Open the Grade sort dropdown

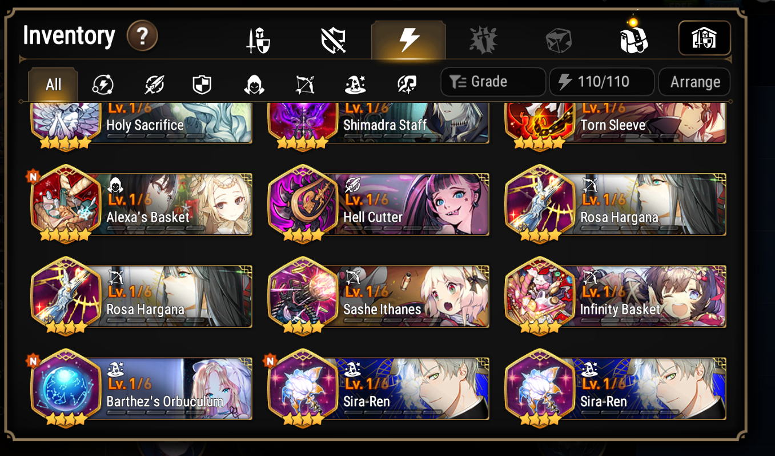[x=493, y=82]
